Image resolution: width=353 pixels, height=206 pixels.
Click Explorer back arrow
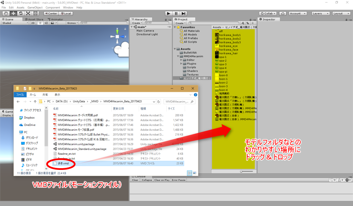[18, 101]
